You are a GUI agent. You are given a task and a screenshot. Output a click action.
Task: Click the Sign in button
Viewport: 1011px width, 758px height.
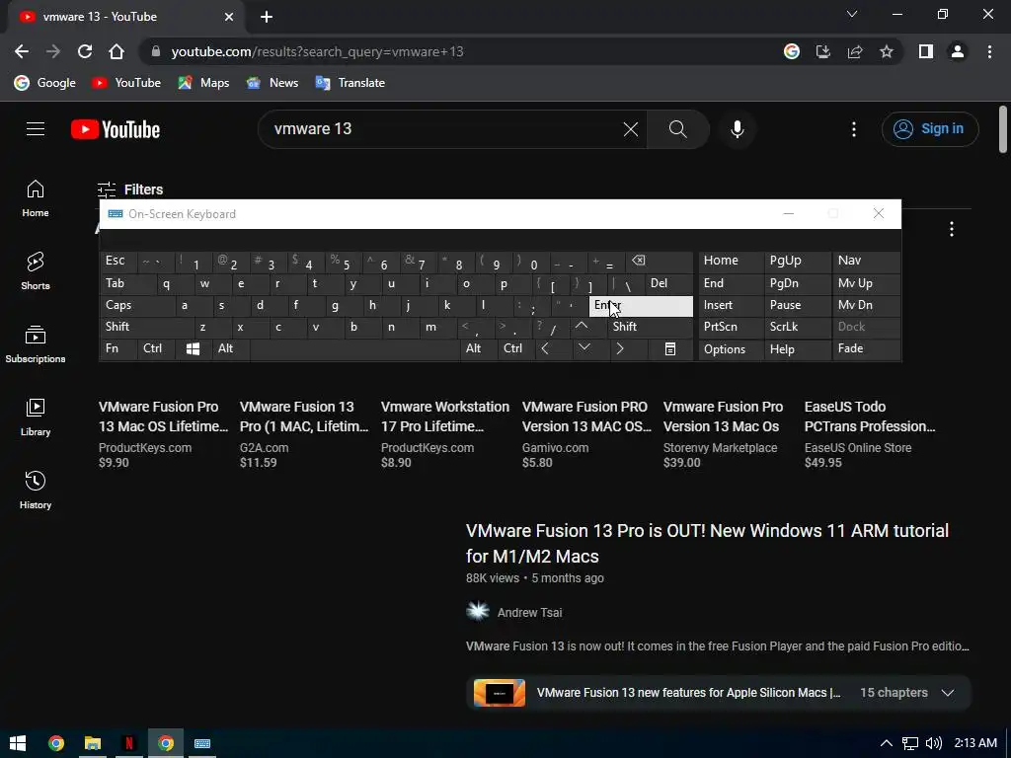[930, 129]
